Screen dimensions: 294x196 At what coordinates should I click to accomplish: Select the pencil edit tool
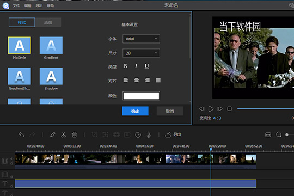52,134
